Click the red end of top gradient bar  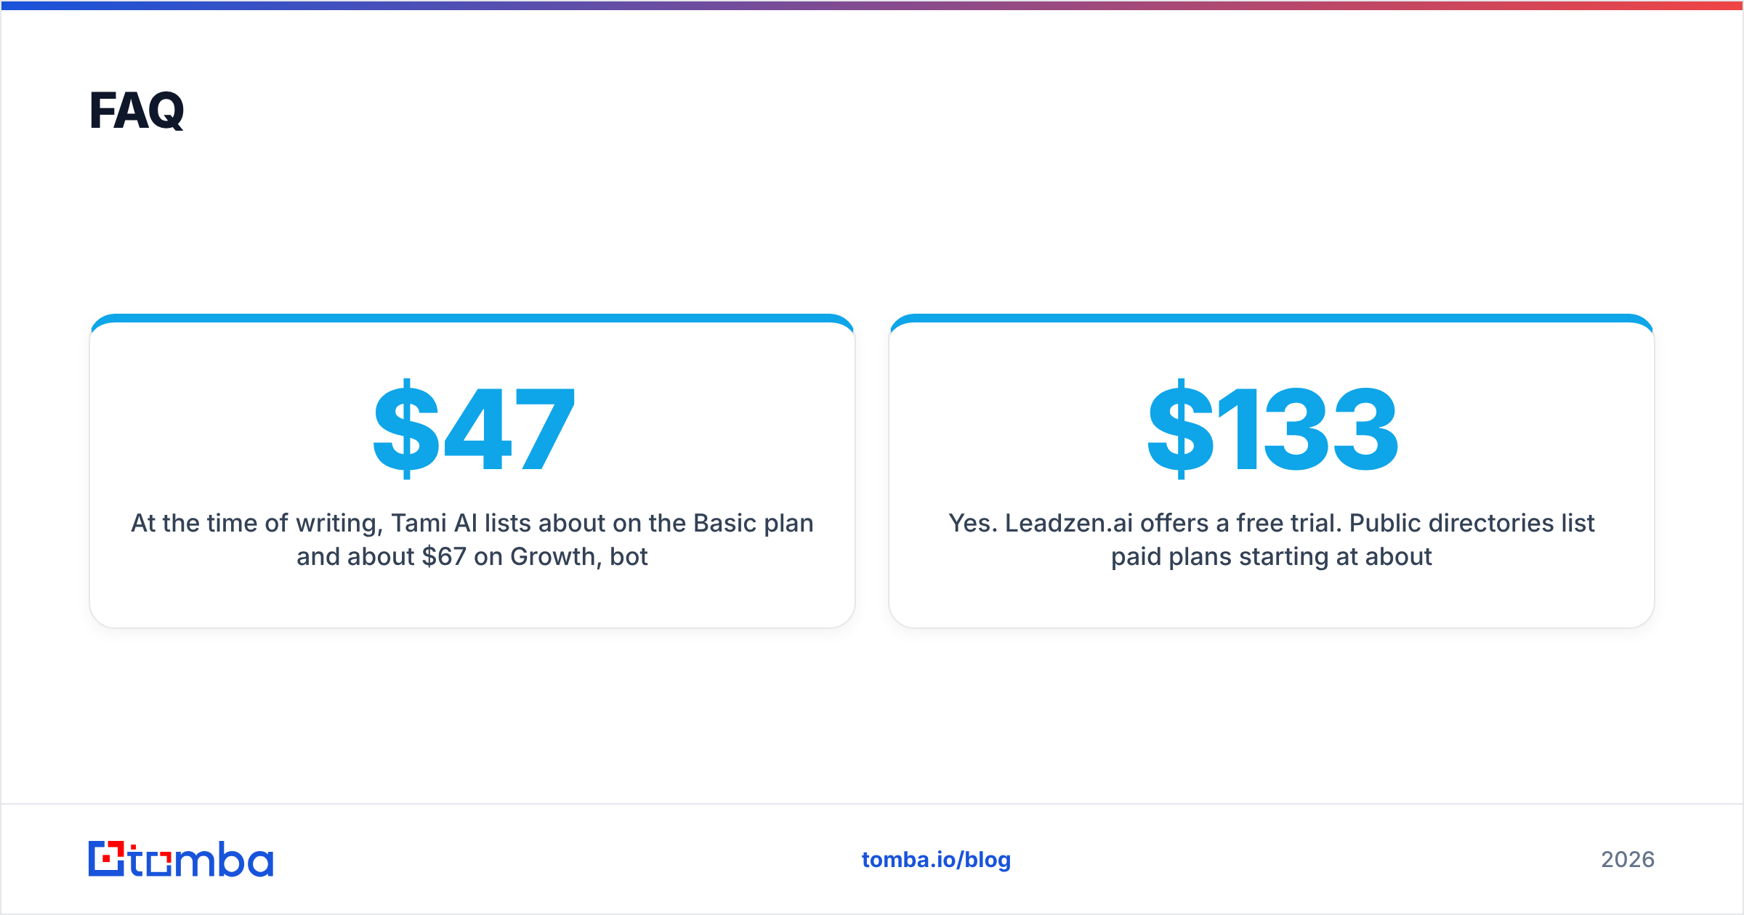pyautogui.click(x=1700, y=5)
